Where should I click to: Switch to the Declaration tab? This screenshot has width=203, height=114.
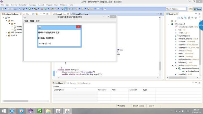pyautogui.click(x=84, y=83)
